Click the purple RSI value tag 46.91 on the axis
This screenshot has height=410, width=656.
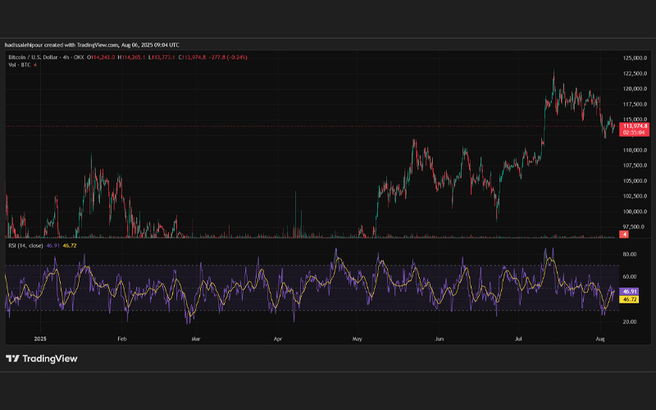(629, 291)
